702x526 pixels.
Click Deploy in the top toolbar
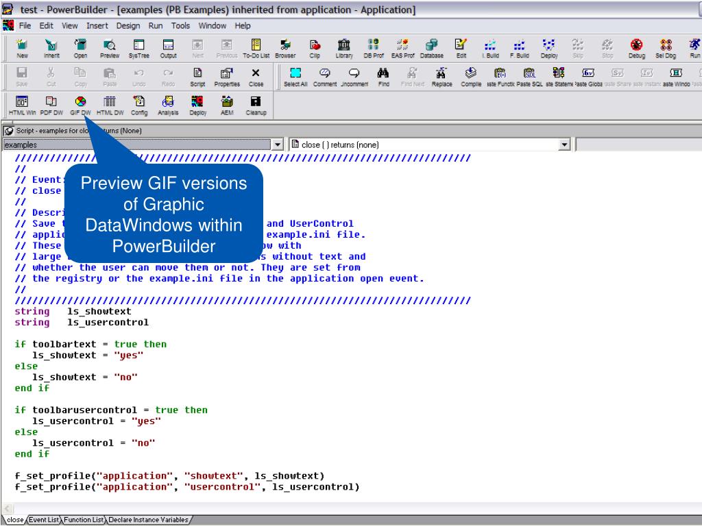[549, 49]
